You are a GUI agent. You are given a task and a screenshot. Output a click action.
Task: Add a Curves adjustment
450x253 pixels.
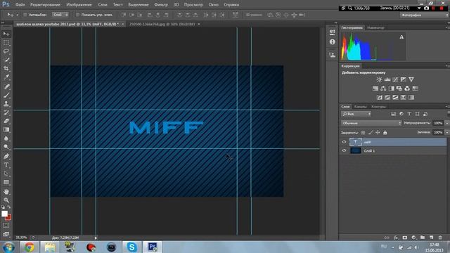coord(395,79)
